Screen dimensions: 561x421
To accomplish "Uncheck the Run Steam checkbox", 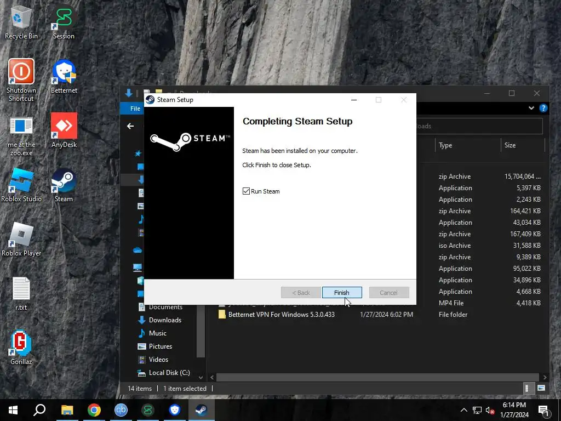I will 246,191.
